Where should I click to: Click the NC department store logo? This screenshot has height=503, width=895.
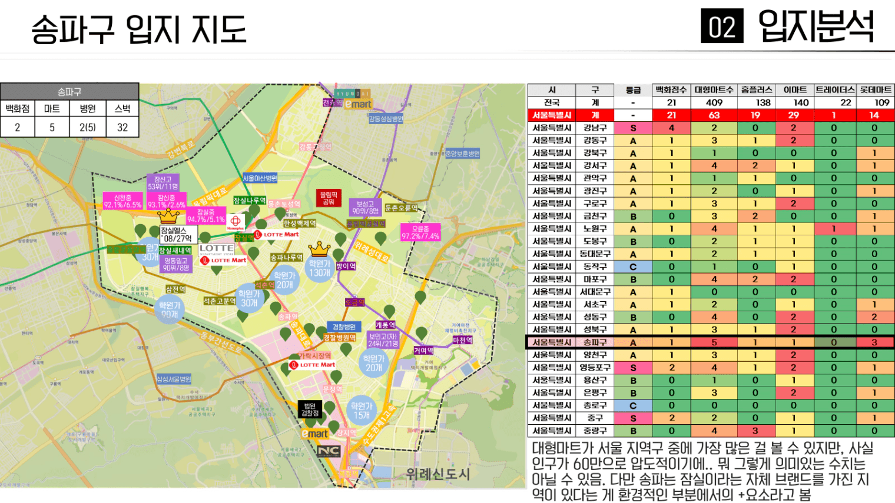click(329, 451)
